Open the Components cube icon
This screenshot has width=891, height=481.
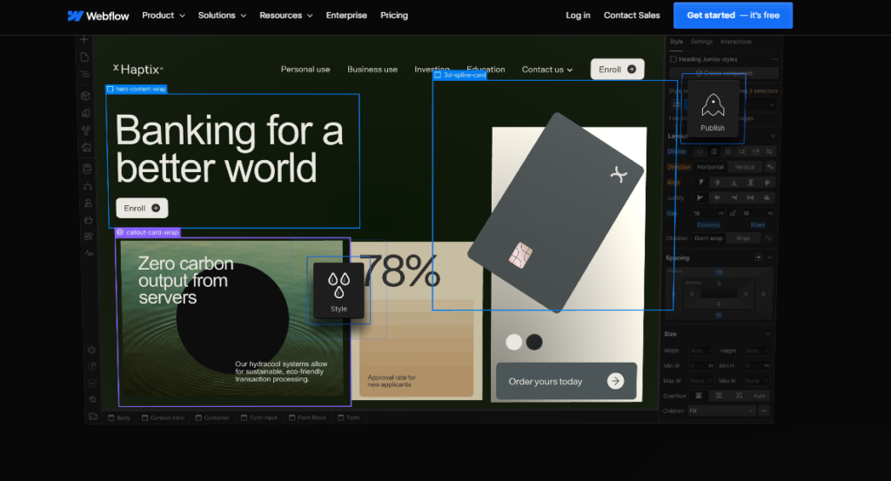point(86,96)
